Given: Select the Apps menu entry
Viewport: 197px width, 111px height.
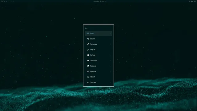Looking at the screenshot, I should 98,33.
